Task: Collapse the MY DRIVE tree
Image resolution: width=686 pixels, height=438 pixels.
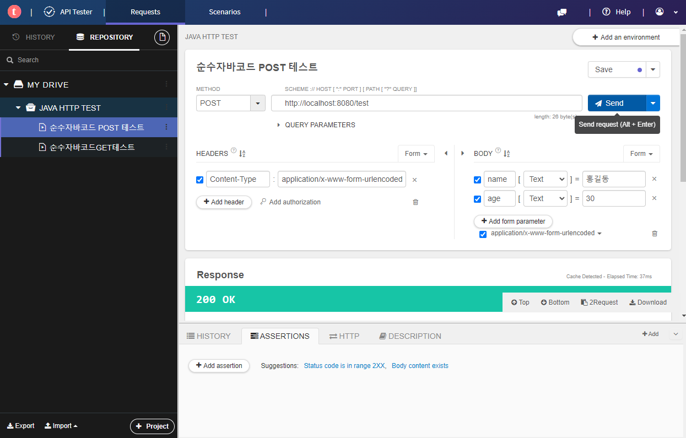Action: (x=6, y=85)
